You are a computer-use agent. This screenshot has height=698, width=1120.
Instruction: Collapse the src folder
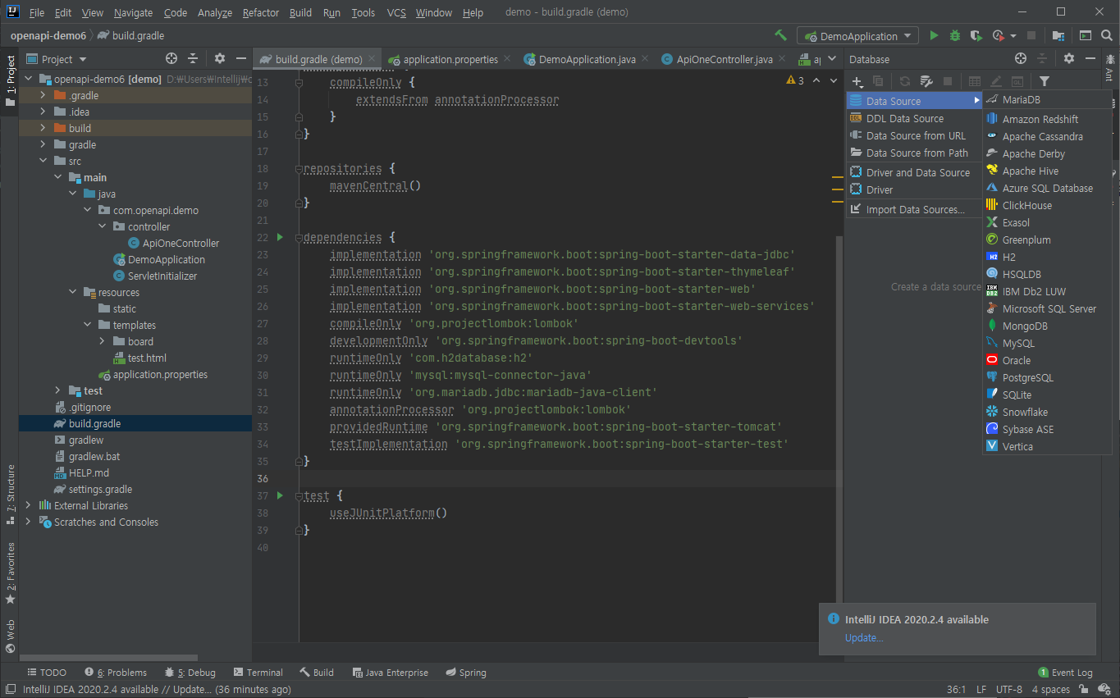click(43, 161)
